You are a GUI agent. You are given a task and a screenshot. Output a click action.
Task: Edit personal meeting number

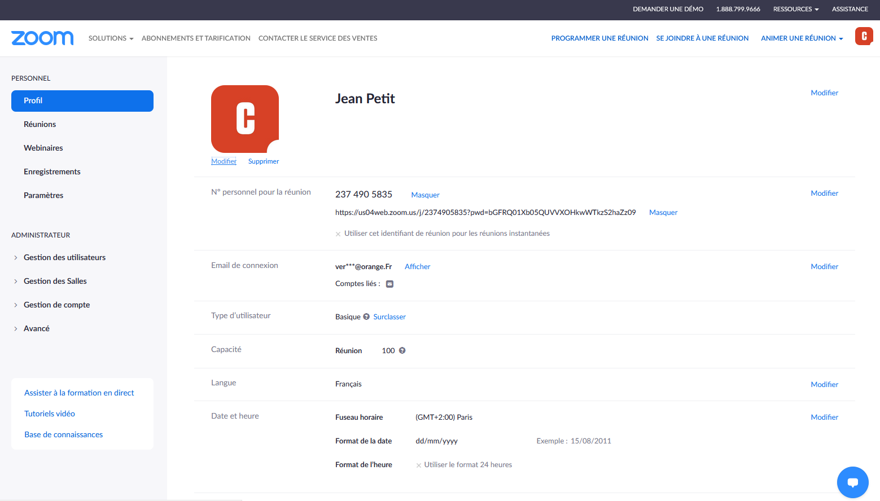pos(825,194)
